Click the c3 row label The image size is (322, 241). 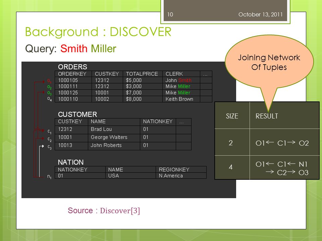coord(50,147)
